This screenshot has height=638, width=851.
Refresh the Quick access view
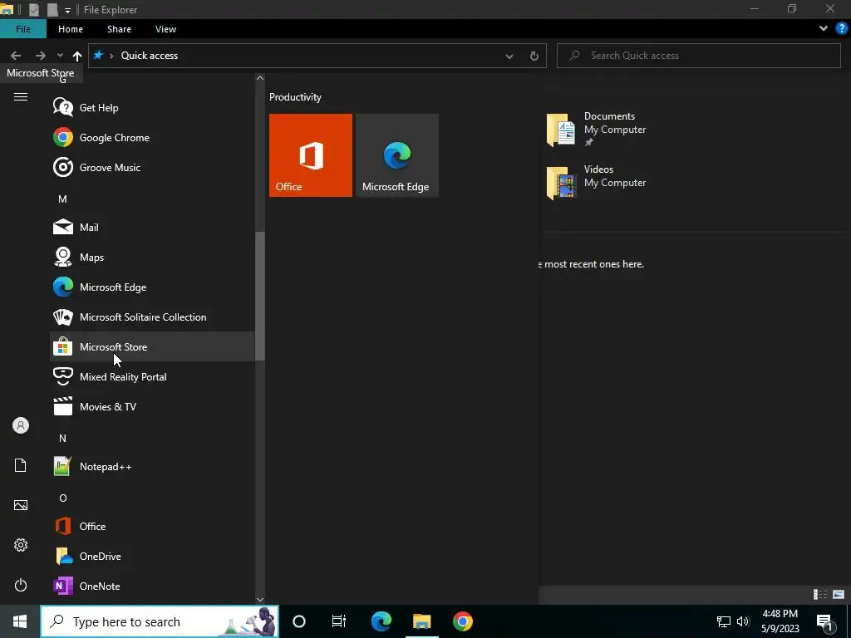(x=534, y=56)
